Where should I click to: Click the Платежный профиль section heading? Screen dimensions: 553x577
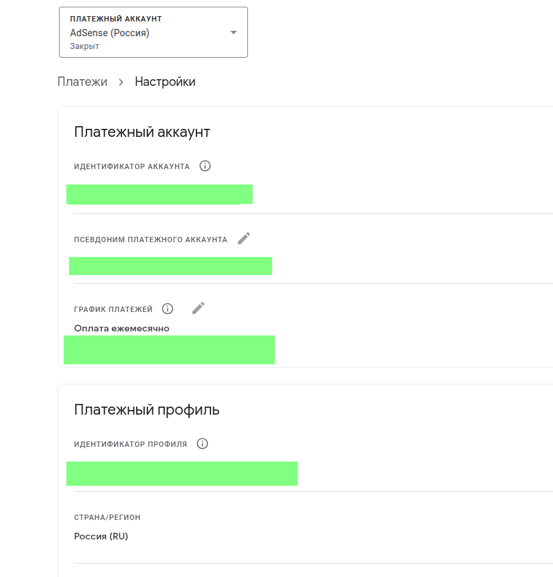point(147,409)
